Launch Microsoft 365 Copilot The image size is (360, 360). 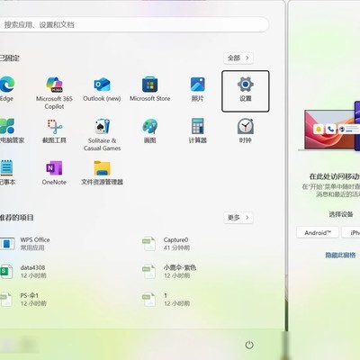click(x=54, y=93)
